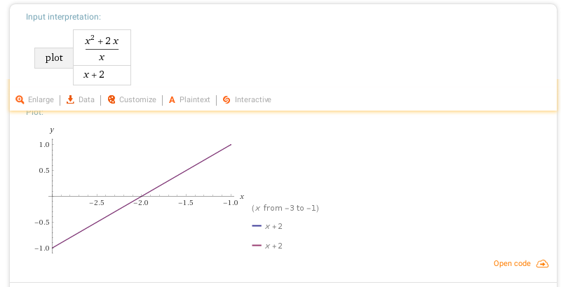The image size is (561, 287).
Task: Click the Interactive swirl icon
Action: pyautogui.click(x=227, y=99)
